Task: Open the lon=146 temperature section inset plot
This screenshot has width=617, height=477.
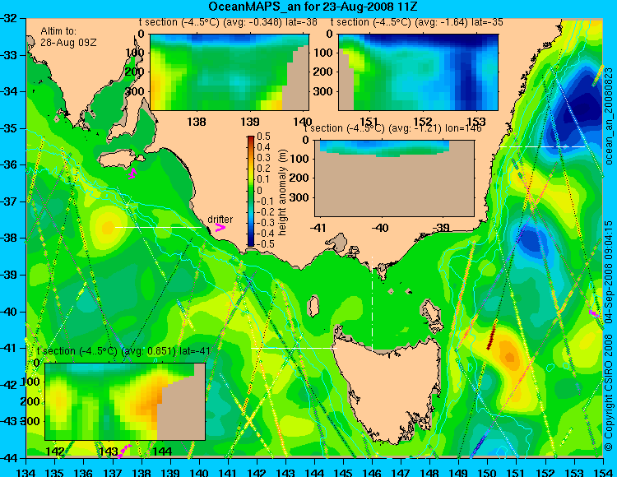Action: [x=394, y=178]
